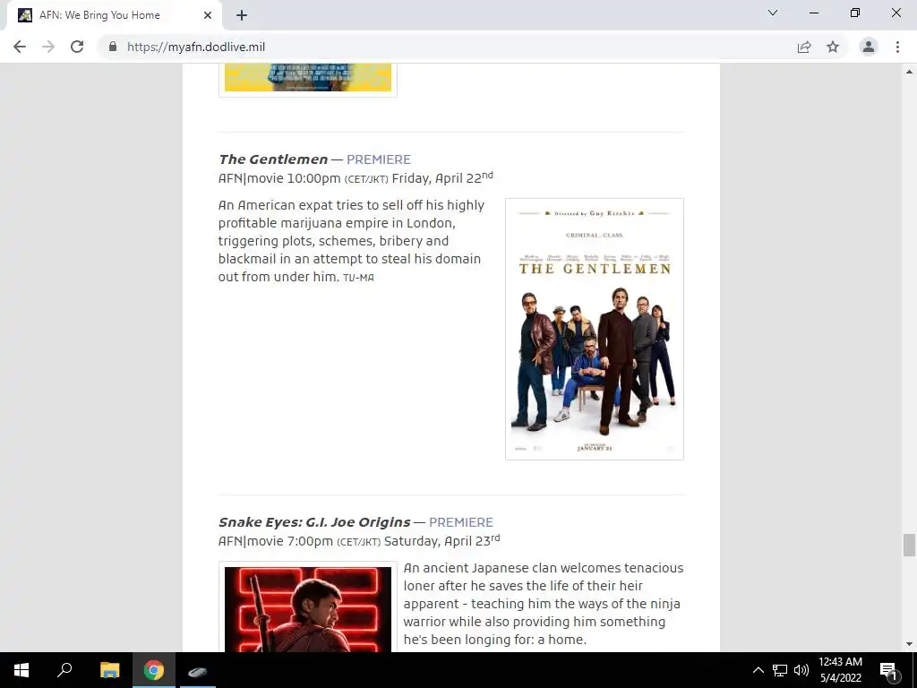Click The Gentlemen title text

coord(273,159)
